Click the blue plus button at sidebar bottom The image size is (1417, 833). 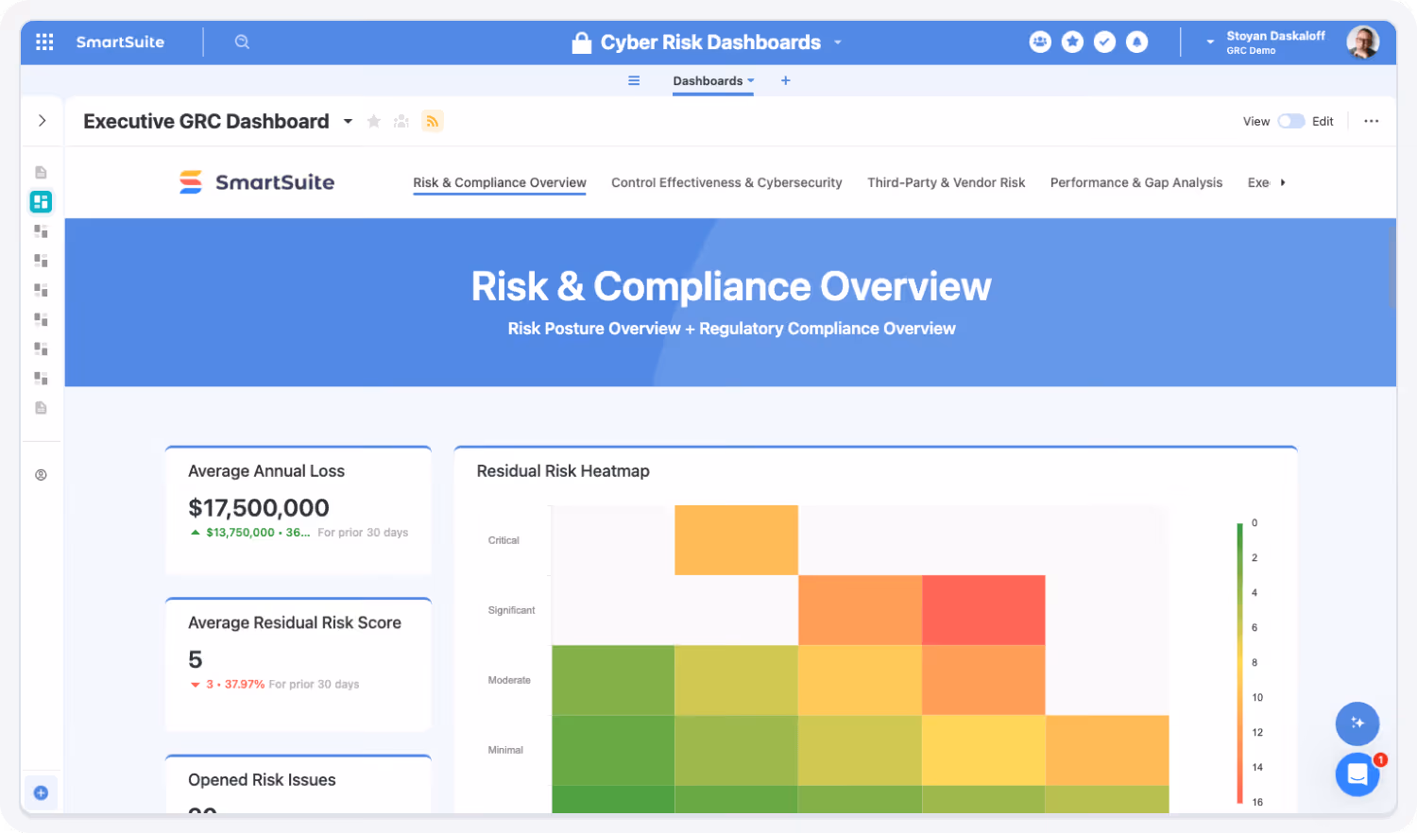41,792
